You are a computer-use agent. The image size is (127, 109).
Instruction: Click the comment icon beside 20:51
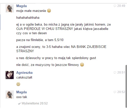tap(115, 72)
